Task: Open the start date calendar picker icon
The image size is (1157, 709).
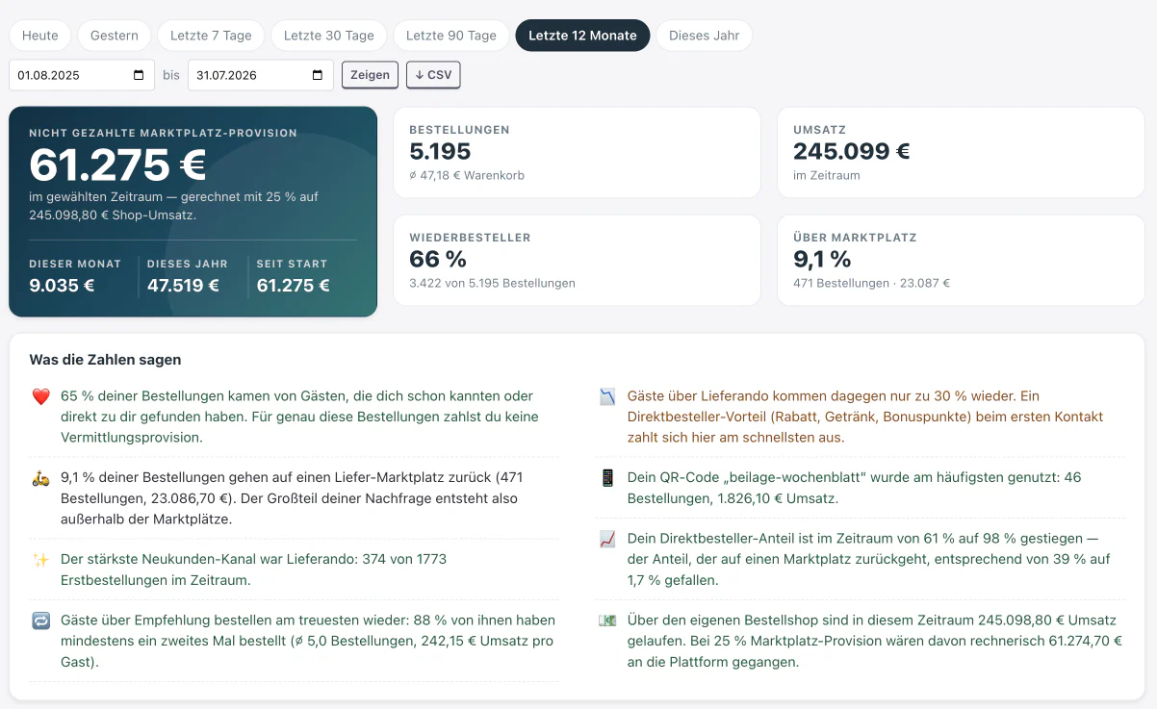Action: coord(139,75)
